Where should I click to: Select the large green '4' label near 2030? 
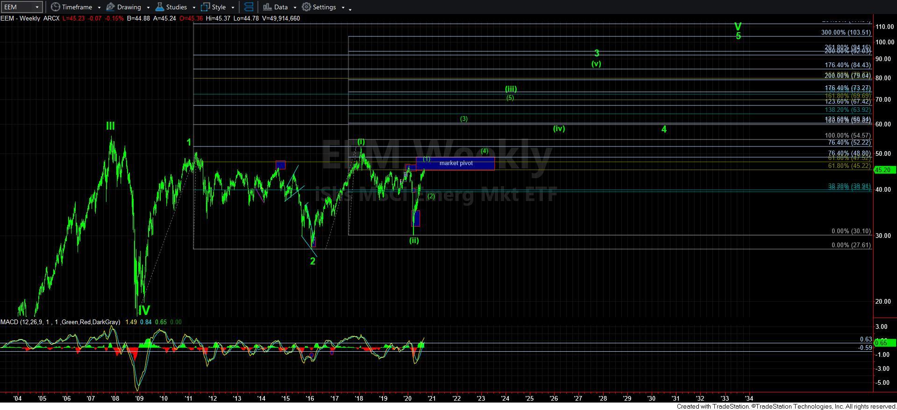pyautogui.click(x=664, y=130)
